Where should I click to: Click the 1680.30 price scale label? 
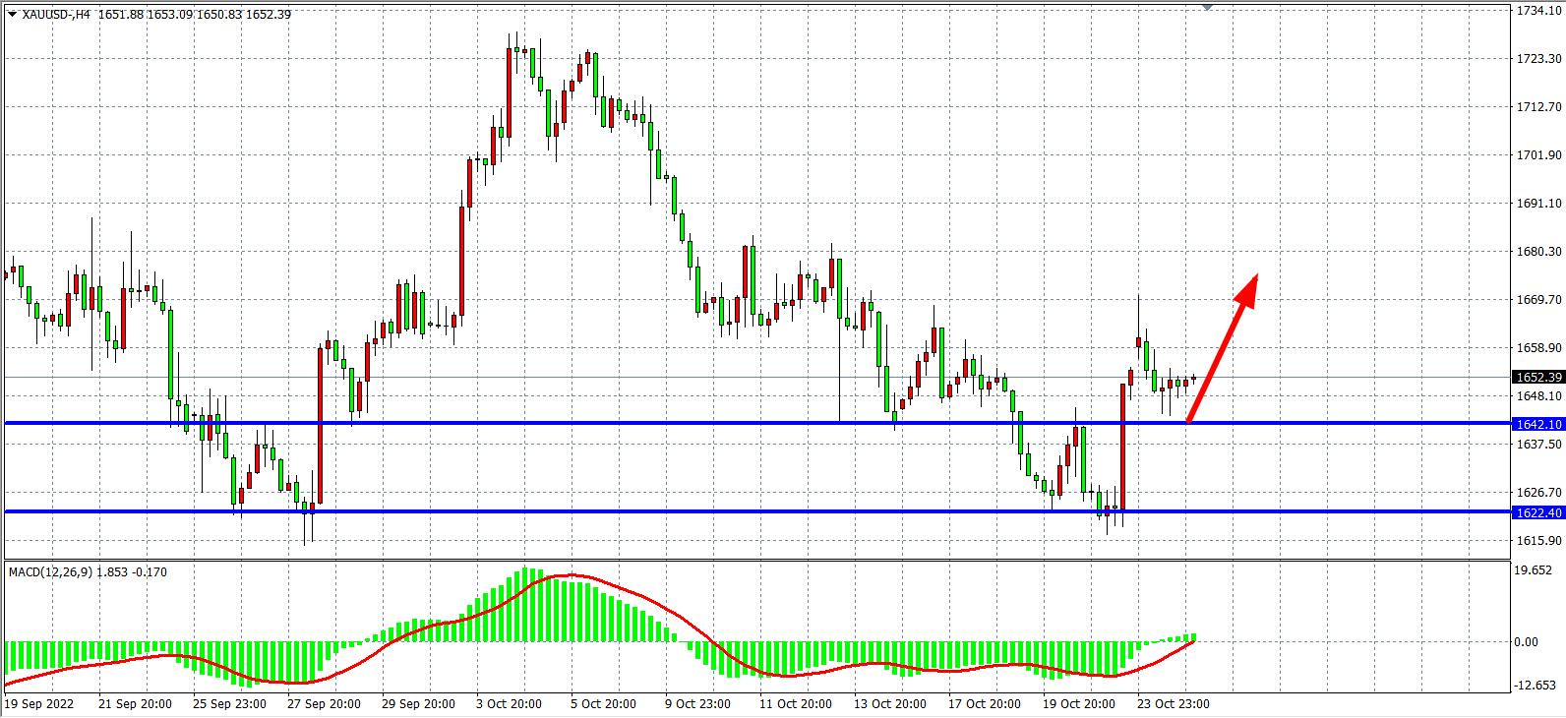coord(1538,252)
